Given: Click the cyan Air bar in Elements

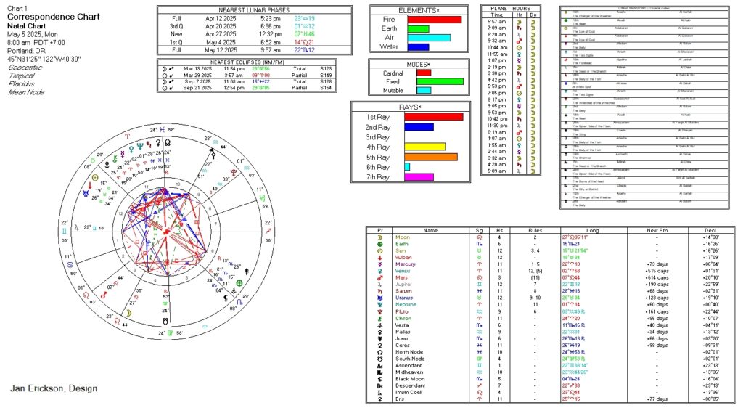Looking at the screenshot, I should (429, 38).
